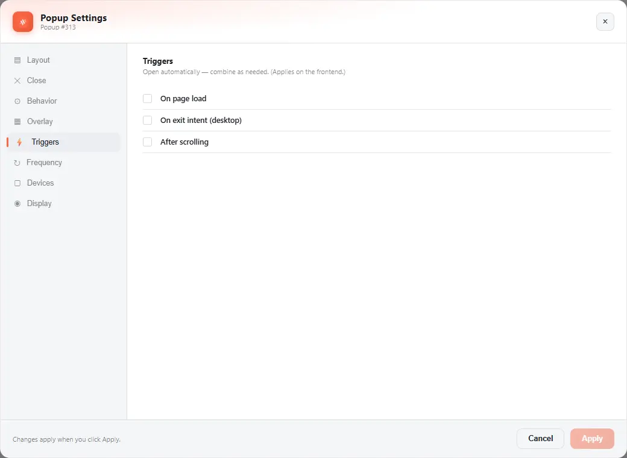Click the X icon beside Close in sidebar
This screenshot has height=458, width=627.
17,81
